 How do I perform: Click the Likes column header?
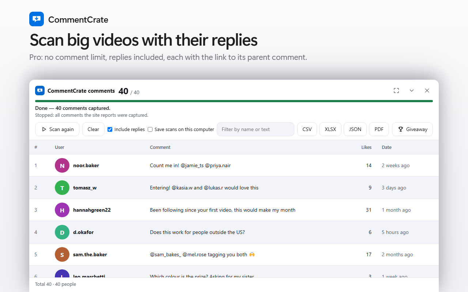click(x=366, y=147)
